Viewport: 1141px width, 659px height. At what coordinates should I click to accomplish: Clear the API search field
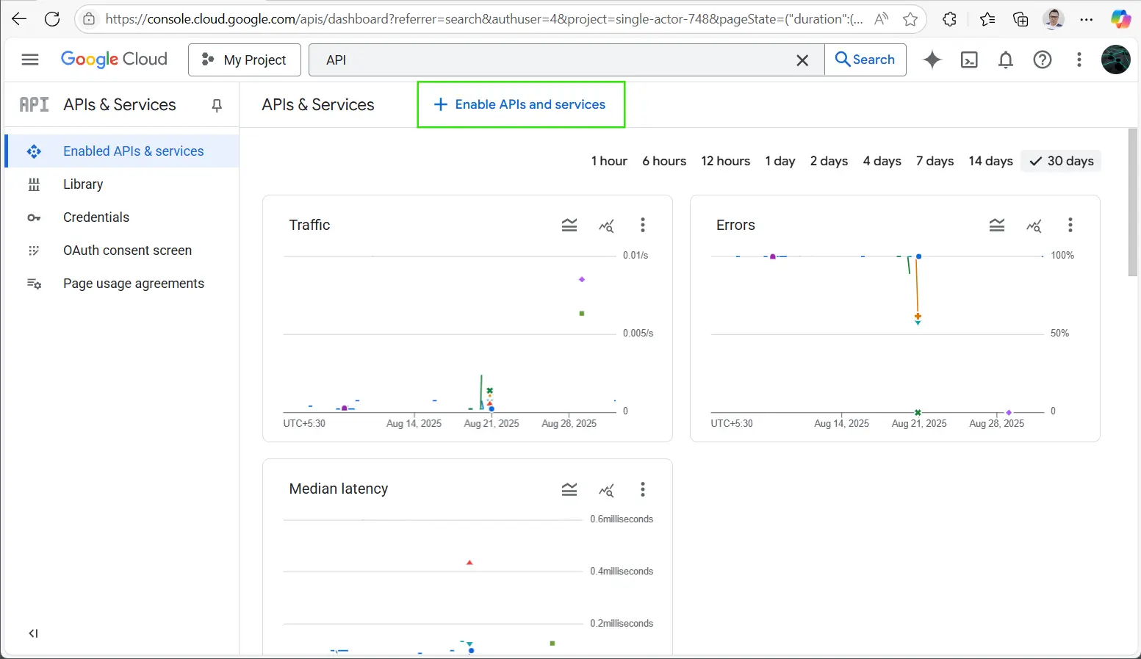click(x=802, y=60)
